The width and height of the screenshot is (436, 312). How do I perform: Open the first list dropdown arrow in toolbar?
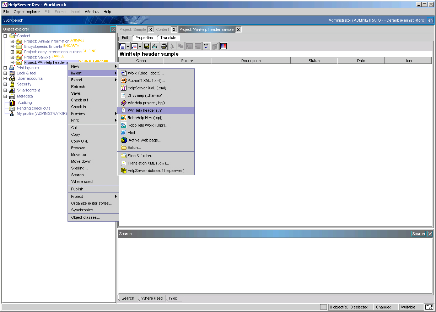[x=128, y=46]
